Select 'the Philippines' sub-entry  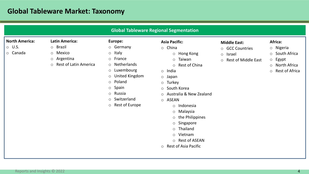click(192, 117)
